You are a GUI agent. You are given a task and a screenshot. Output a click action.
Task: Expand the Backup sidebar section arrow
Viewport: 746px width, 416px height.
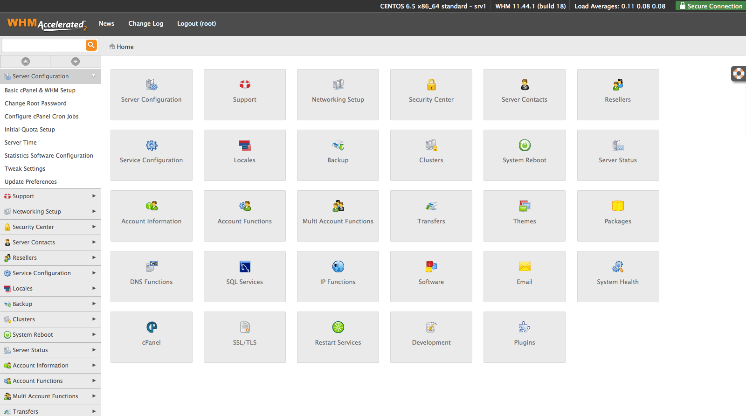tap(94, 304)
